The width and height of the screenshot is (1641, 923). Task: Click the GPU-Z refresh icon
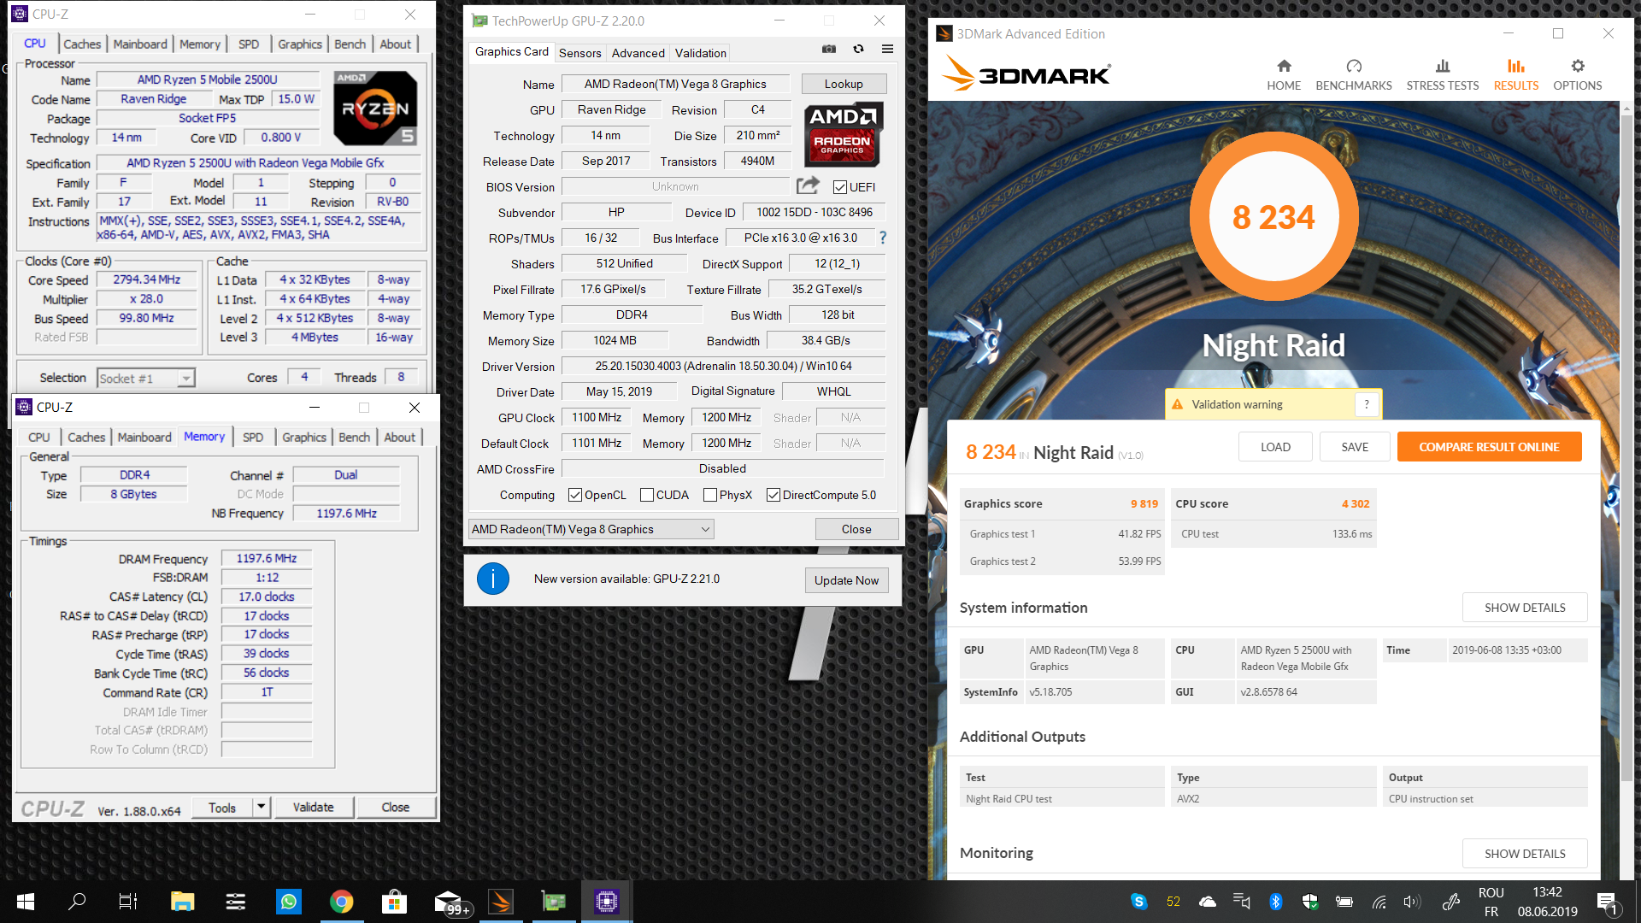coord(858,50)
